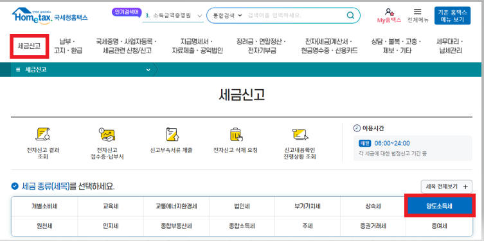Click the search magnifier icon
The height and width of the screenshot is (241, 484).
coord(350,15)
